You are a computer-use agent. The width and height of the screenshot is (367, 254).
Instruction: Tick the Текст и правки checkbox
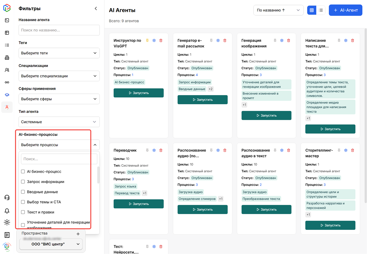[23, 212]
